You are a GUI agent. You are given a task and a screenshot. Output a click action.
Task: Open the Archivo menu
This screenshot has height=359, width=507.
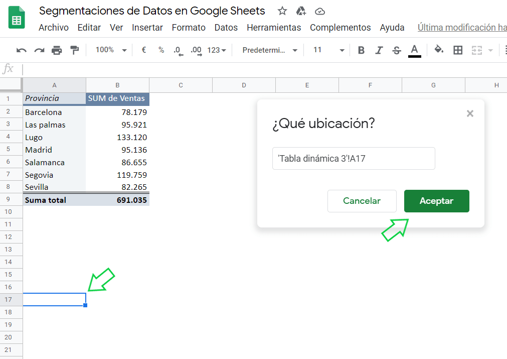coord(54,28)
